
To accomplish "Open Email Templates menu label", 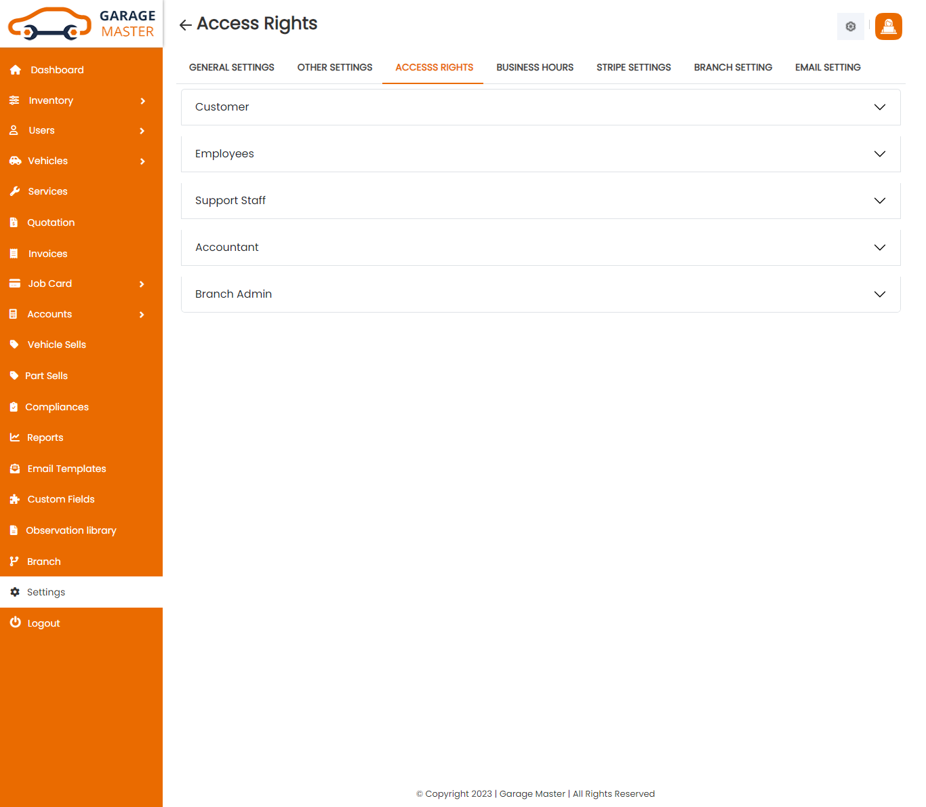I will pos(67,469).
